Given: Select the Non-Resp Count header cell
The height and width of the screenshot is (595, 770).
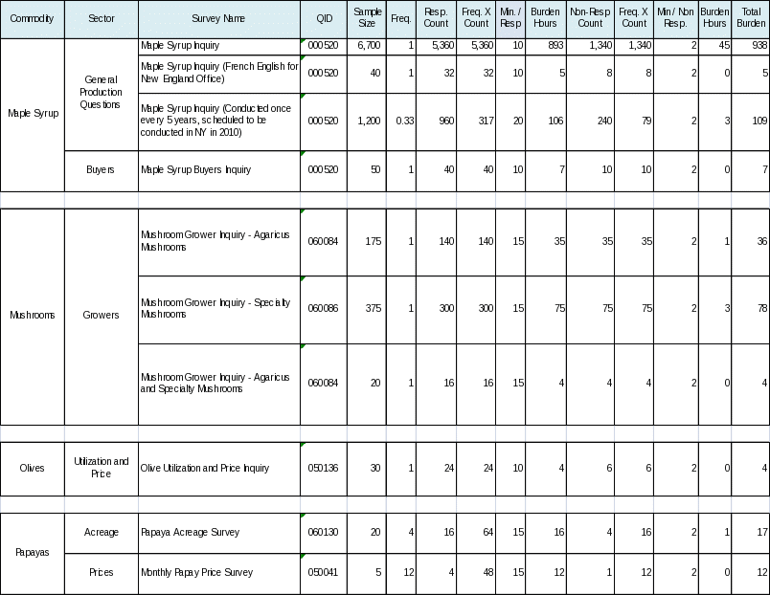Looking at the screenshot, I should (x=590, y=19).
